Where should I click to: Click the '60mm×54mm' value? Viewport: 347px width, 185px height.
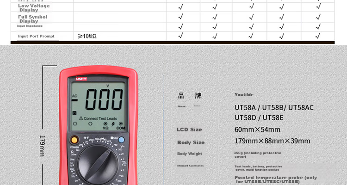point(257,129)
